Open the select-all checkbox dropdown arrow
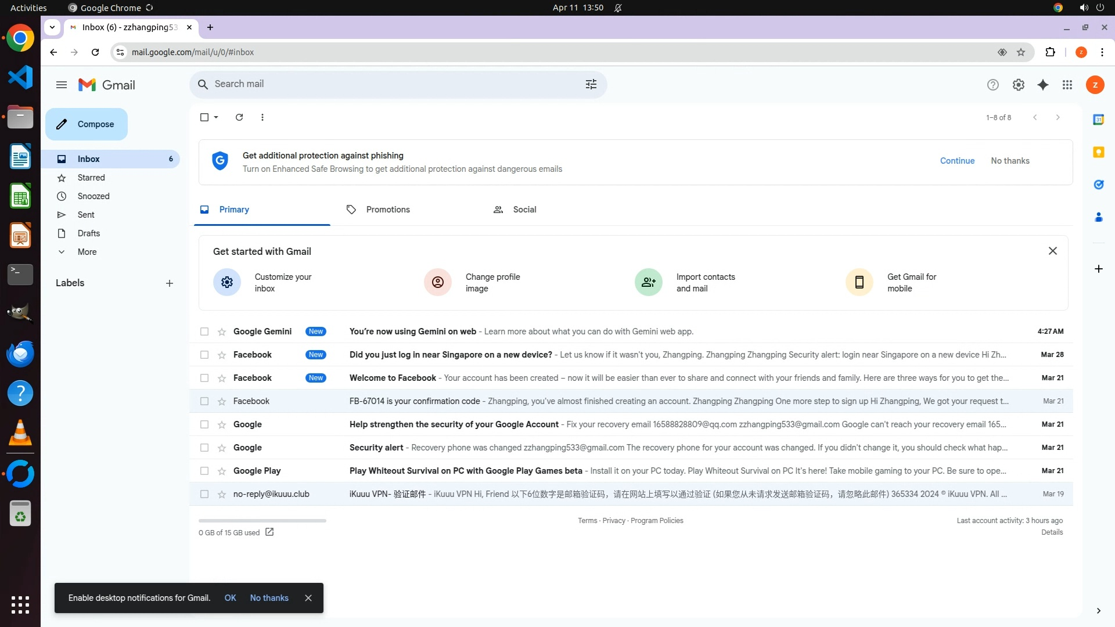 point(216,117)
